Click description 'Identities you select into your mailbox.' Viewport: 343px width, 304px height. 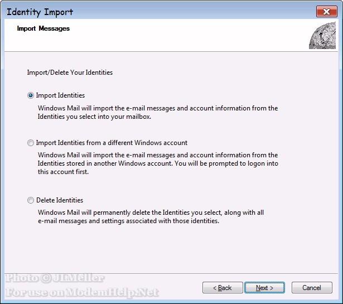(x=94, y=117)
